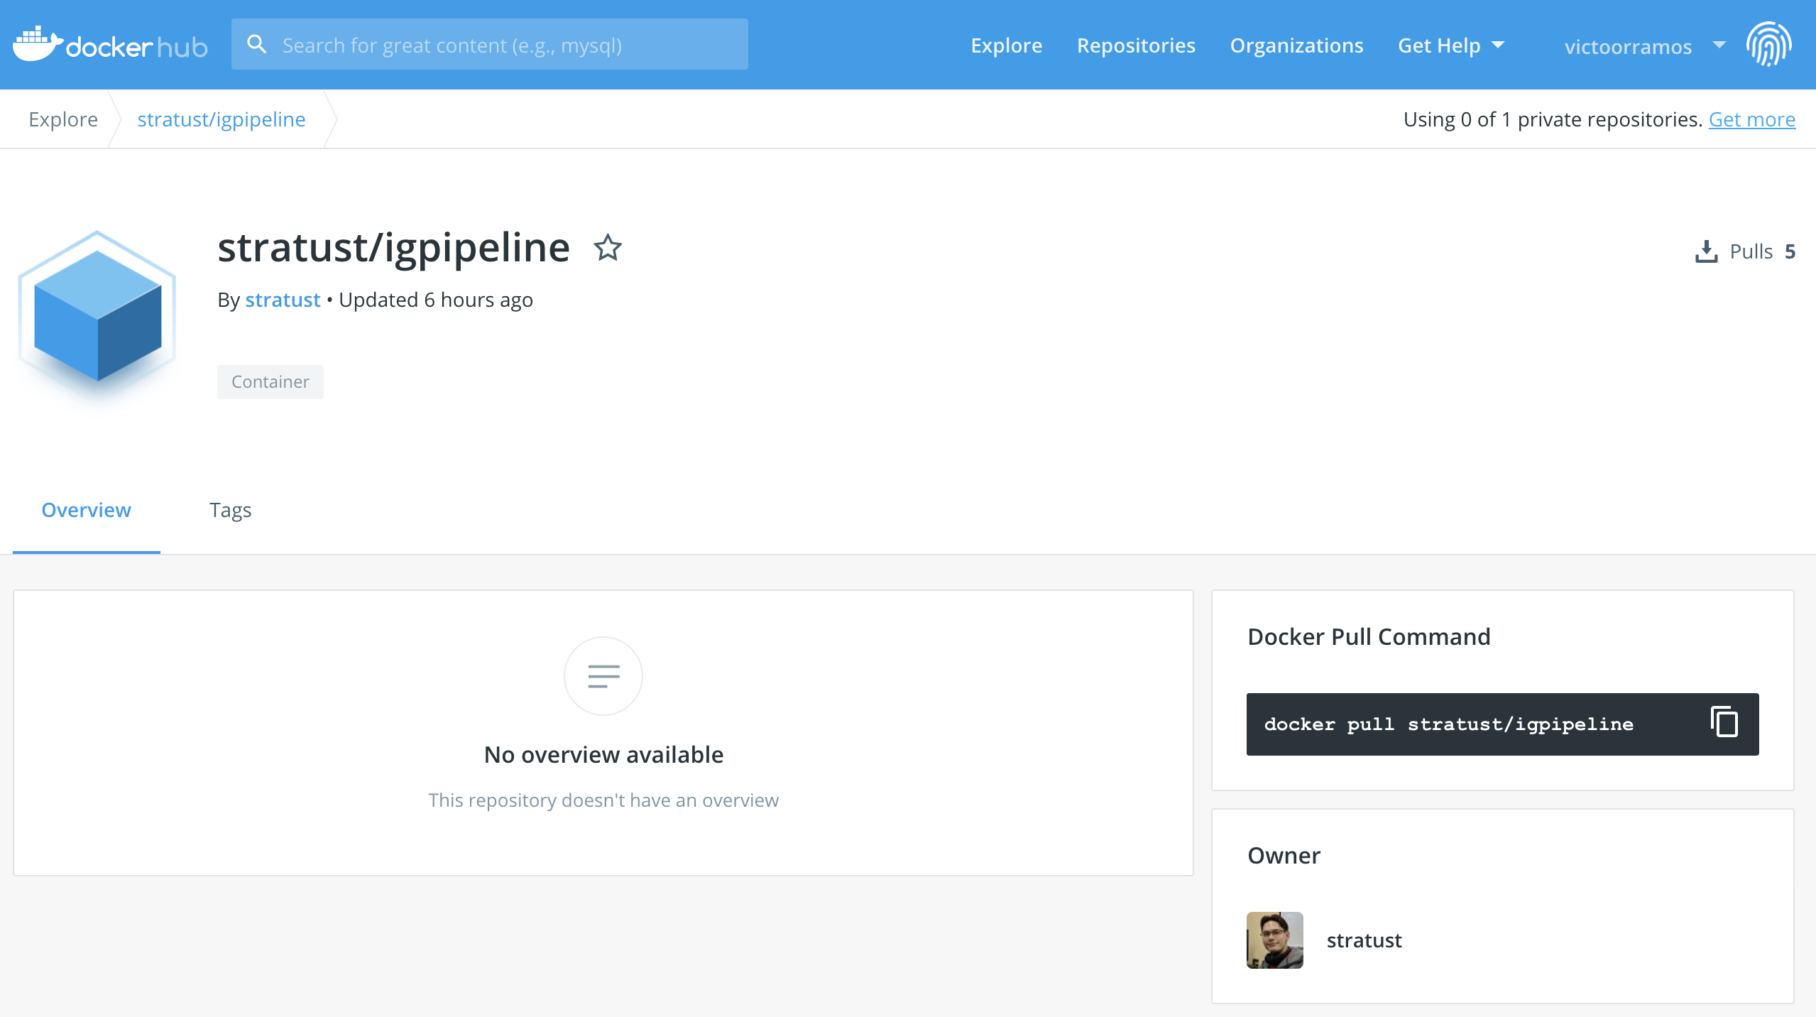Open Repositories in top navigation
The height and width of the screenshot is (1017, 1816).
click(1136, 45)
